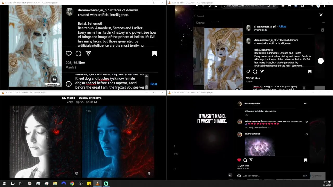
Task: Click the comment text area with 'Kneel dog'
Action: 109,82
